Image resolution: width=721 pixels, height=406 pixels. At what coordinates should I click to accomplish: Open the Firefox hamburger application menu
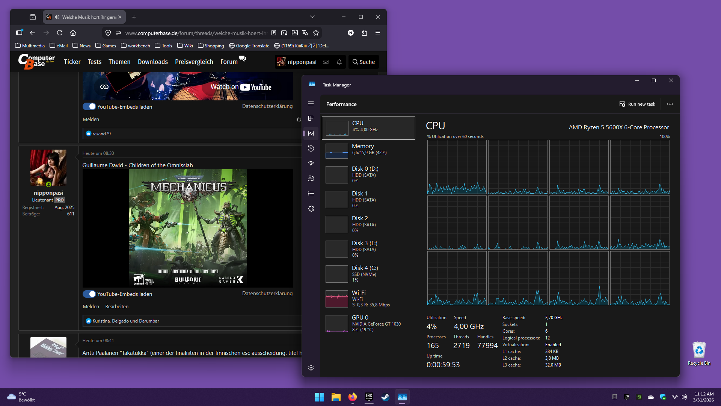coord(378,33)
